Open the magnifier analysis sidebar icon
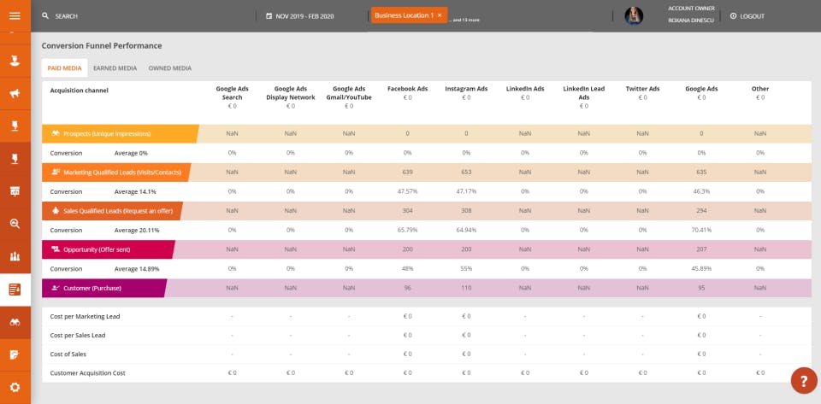821x404 pixels. 15,224
